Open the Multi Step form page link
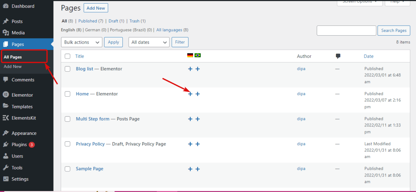The image size is (416, 192). [x=93, y=119]
